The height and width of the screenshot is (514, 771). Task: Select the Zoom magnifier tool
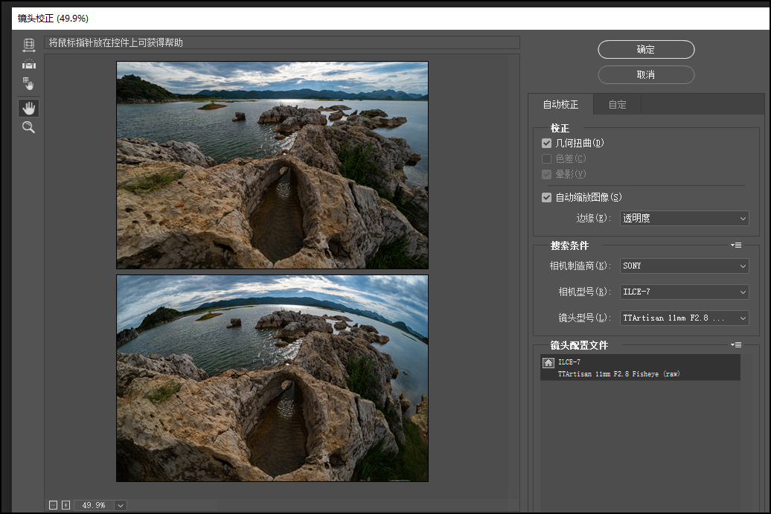tap(29, 128)
